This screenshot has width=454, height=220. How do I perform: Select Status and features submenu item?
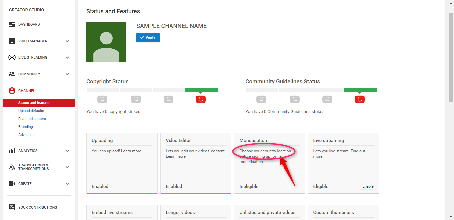[39, 103]
